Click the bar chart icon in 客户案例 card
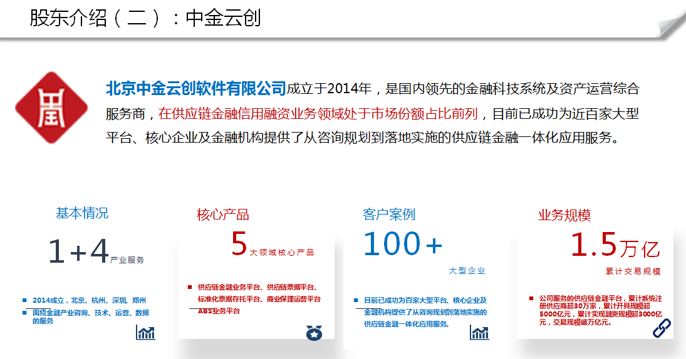 point(479,332)
